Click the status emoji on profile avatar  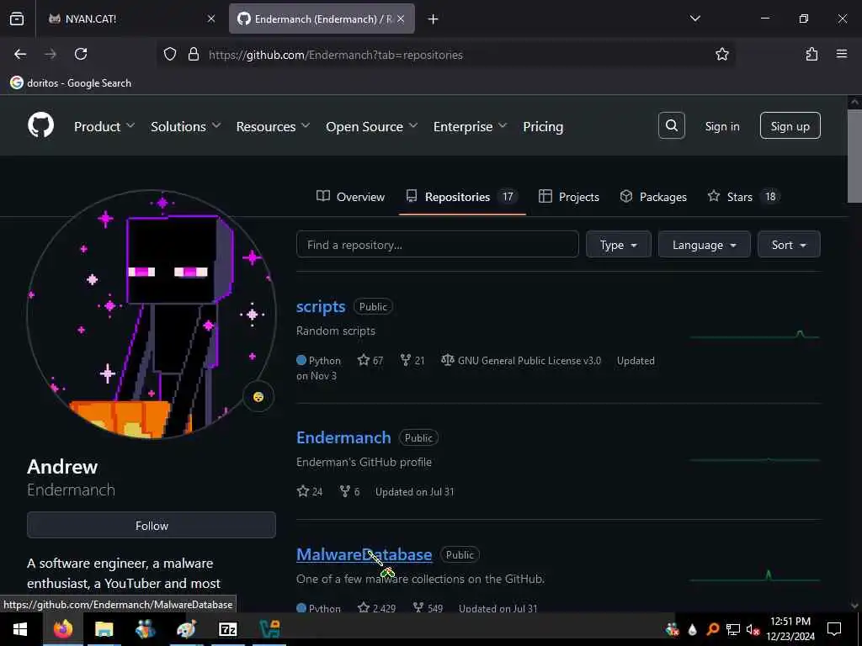click(258, 397)
